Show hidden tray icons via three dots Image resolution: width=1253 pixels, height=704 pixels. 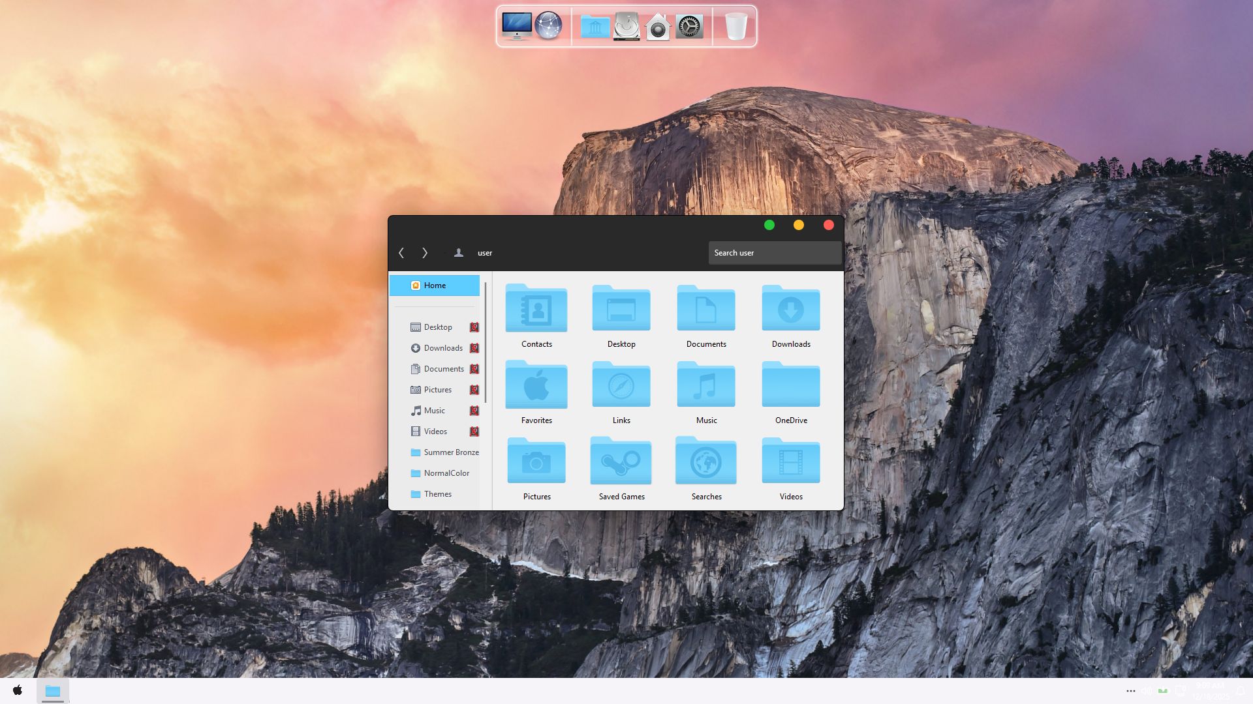1130,691
